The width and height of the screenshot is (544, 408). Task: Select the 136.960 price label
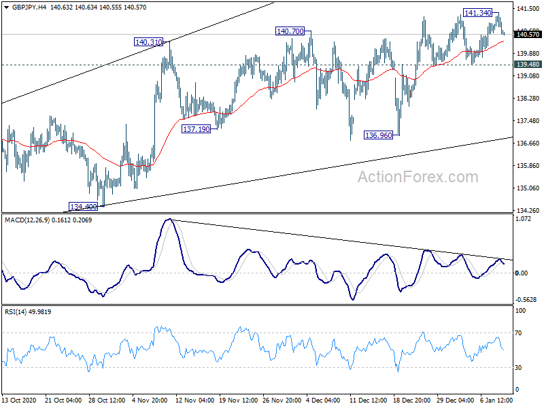tap(378, 135)
